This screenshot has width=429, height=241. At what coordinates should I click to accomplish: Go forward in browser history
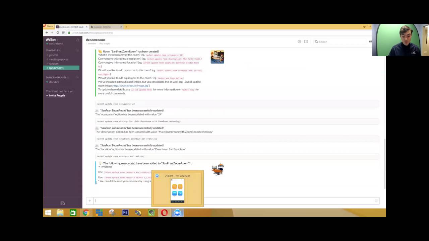click(52, 32)
